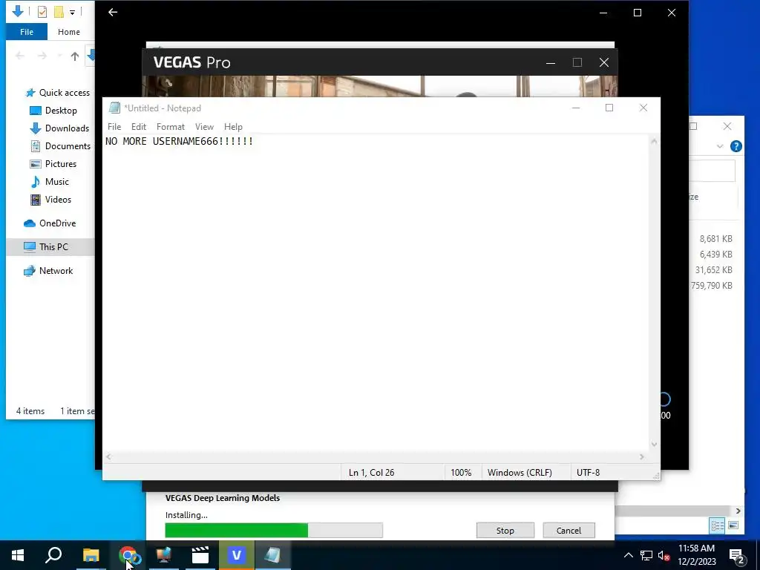Click Ln 1, Col 26 status entry
Image resolution: width=760 pixels, height=570 pixels.
[371, 472]
